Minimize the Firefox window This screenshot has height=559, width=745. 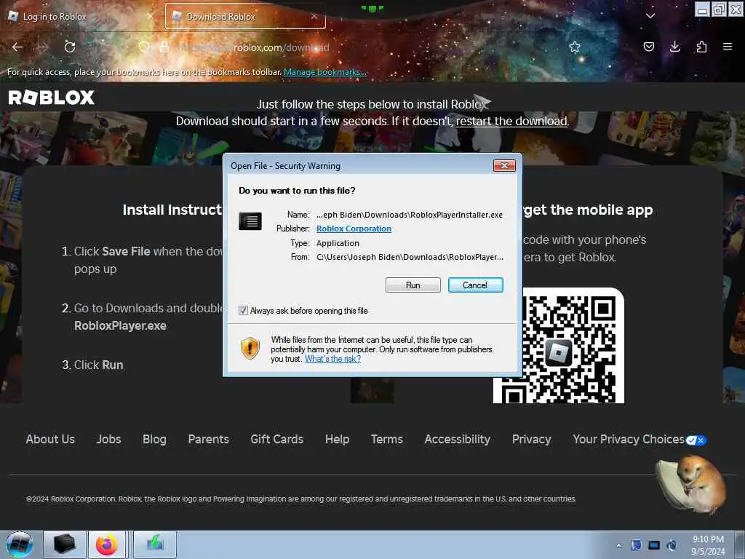pos(702,9)
